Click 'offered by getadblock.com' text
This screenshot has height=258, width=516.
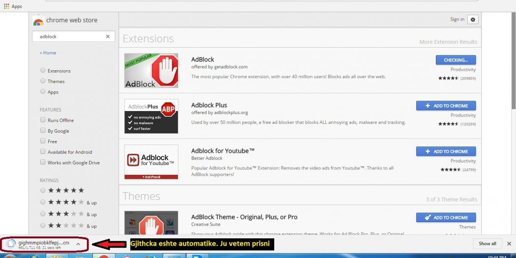click(x=219, y=67)
